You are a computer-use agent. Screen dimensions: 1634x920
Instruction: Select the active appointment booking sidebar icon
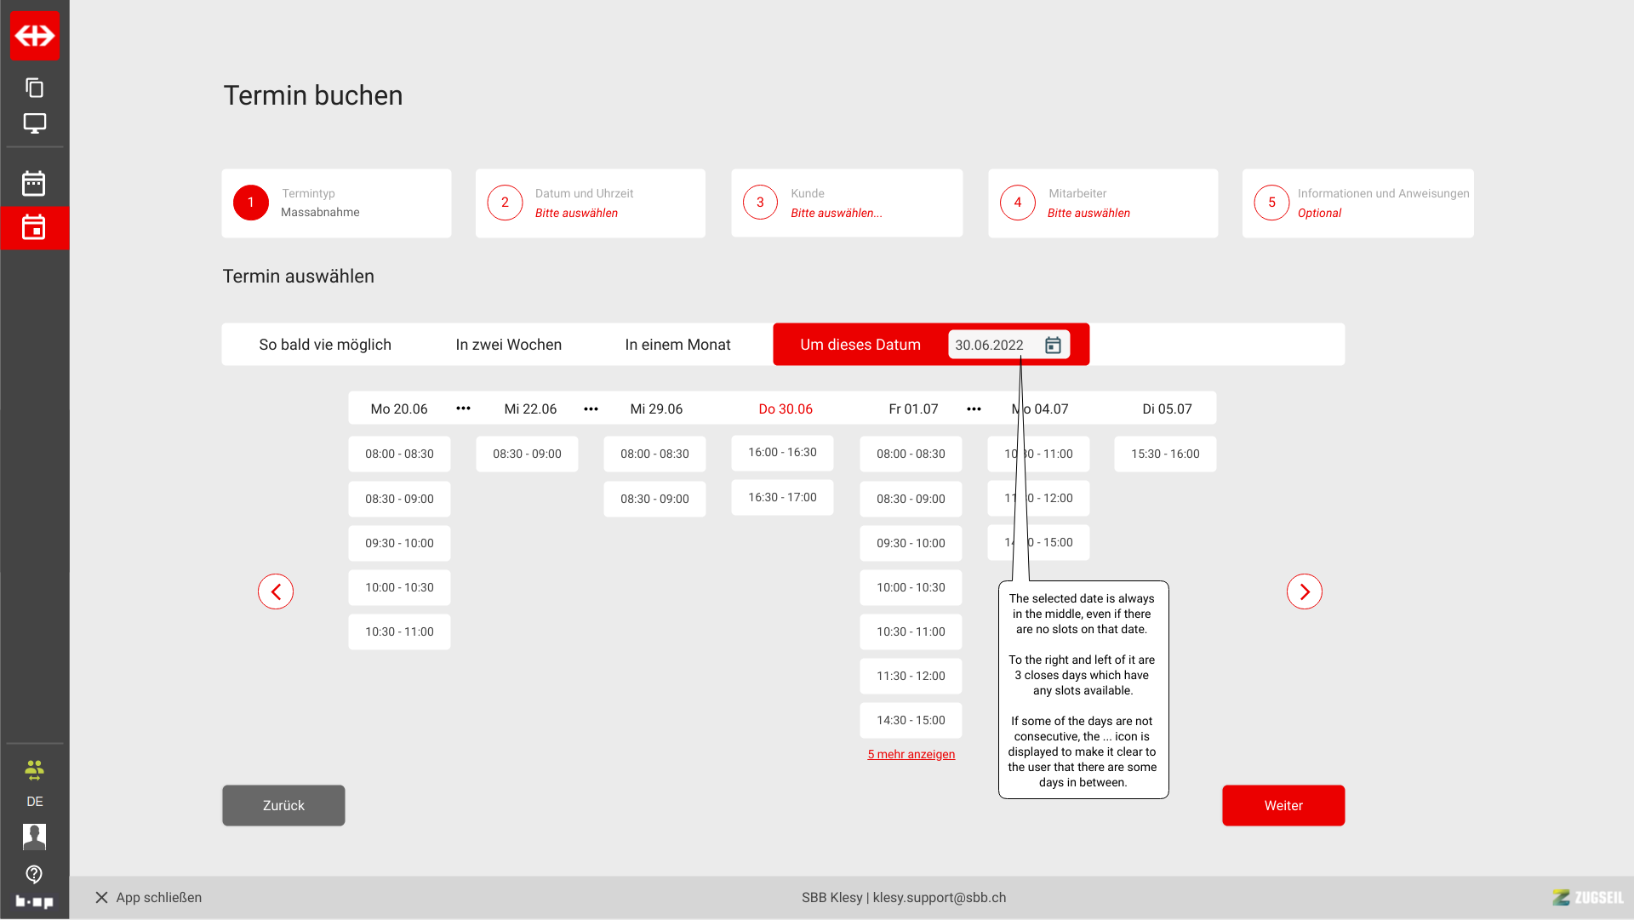[34, 228]
